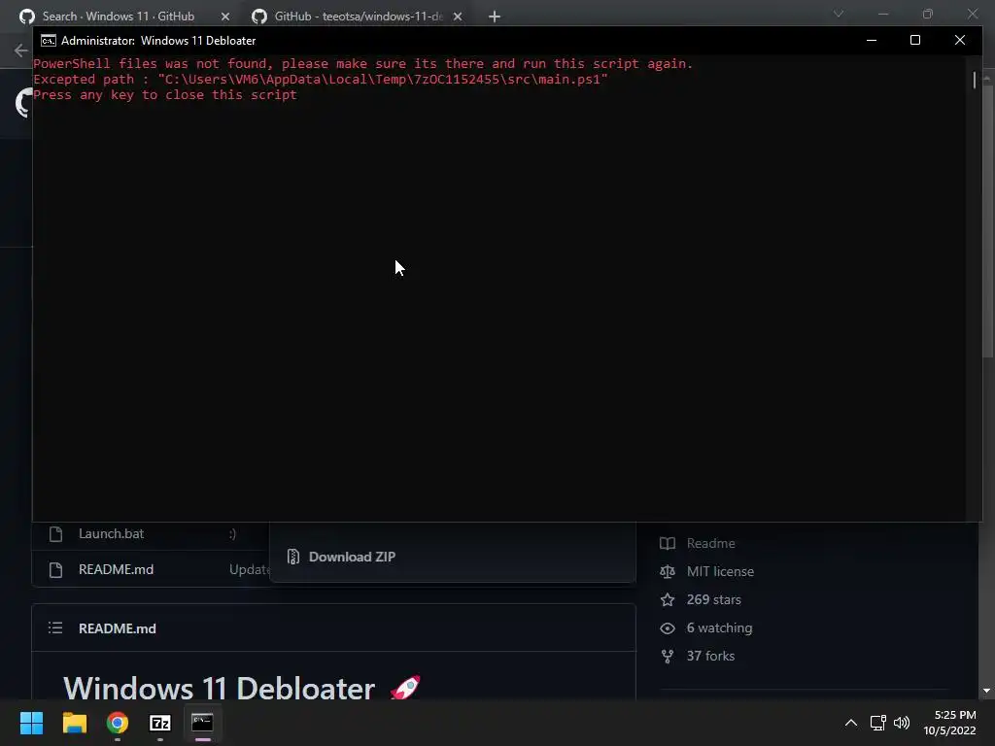The height and width of the screenshot is (746, 995).
Task: View the MIT license
Action: point(720,571)
